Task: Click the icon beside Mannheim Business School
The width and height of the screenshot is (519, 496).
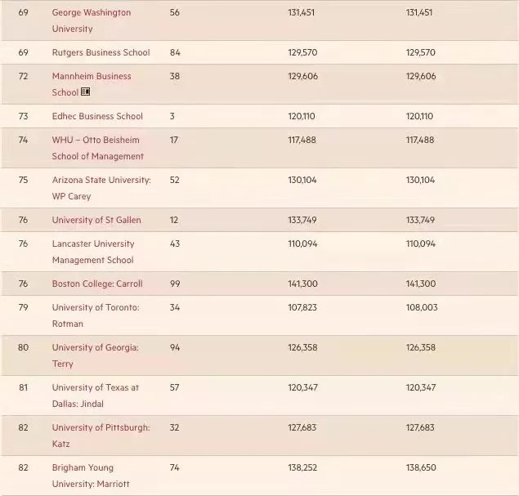Action: [x=85, y=92]
